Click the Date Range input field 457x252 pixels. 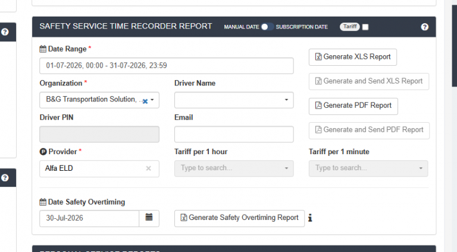167,66
